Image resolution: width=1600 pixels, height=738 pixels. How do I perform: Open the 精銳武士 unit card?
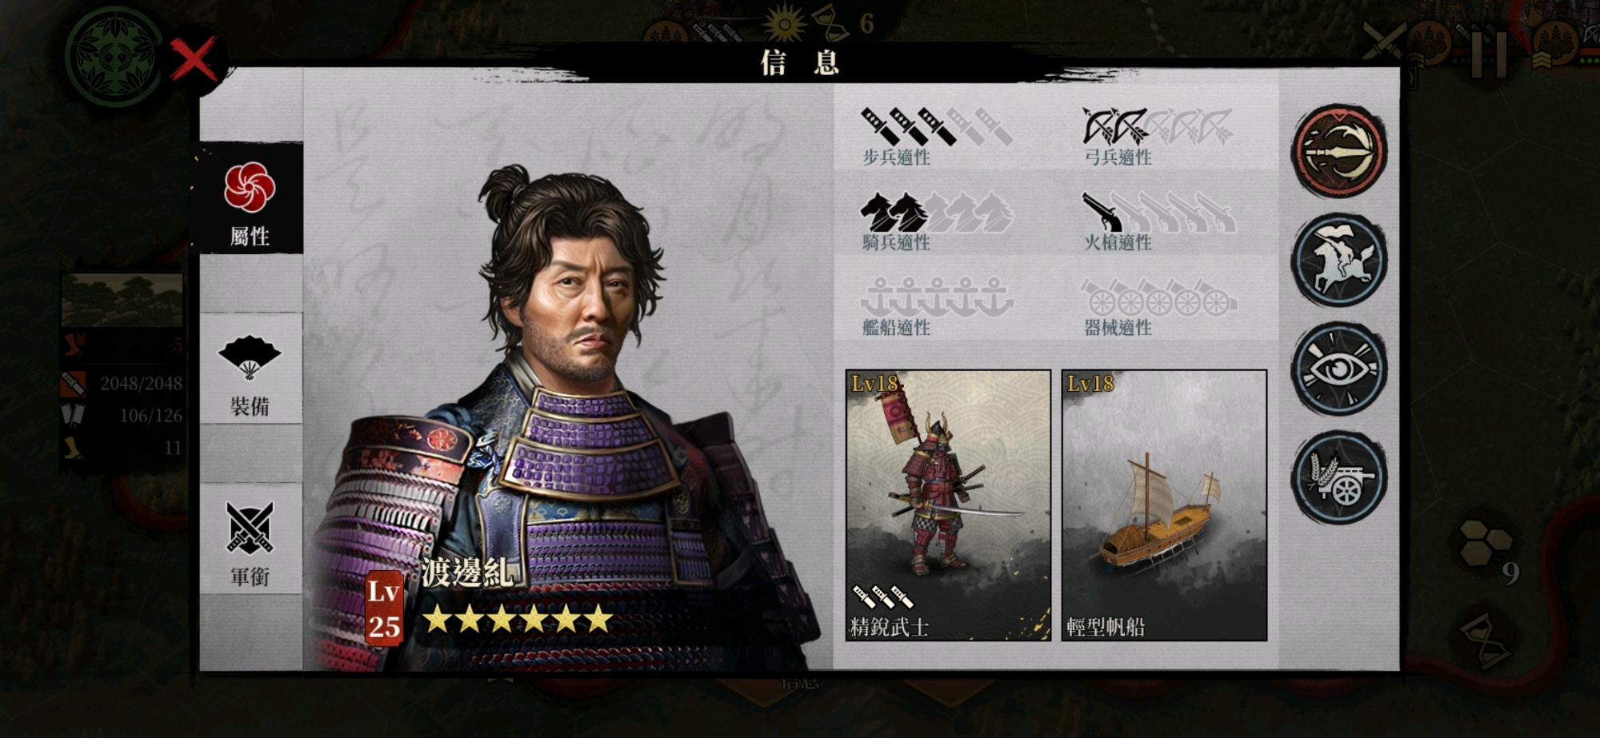click(x=948, y=505)
